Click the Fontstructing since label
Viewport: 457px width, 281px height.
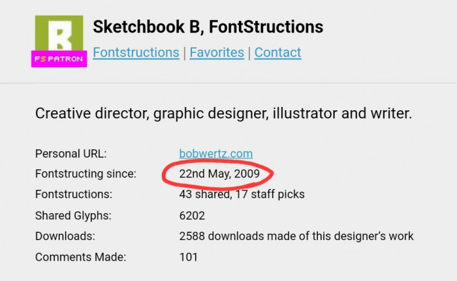(86, 174)
